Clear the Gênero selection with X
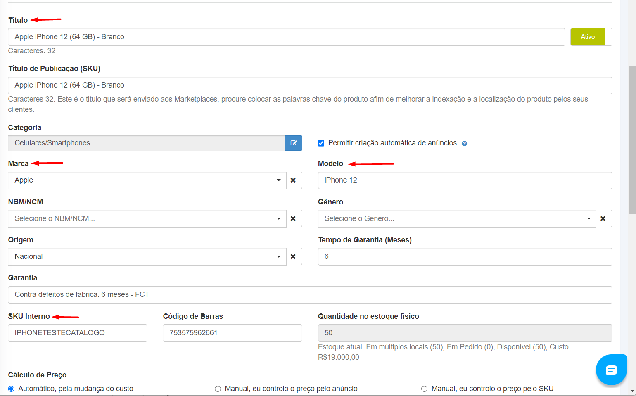Viewport: 636px width, 396px height. [603, 218]
